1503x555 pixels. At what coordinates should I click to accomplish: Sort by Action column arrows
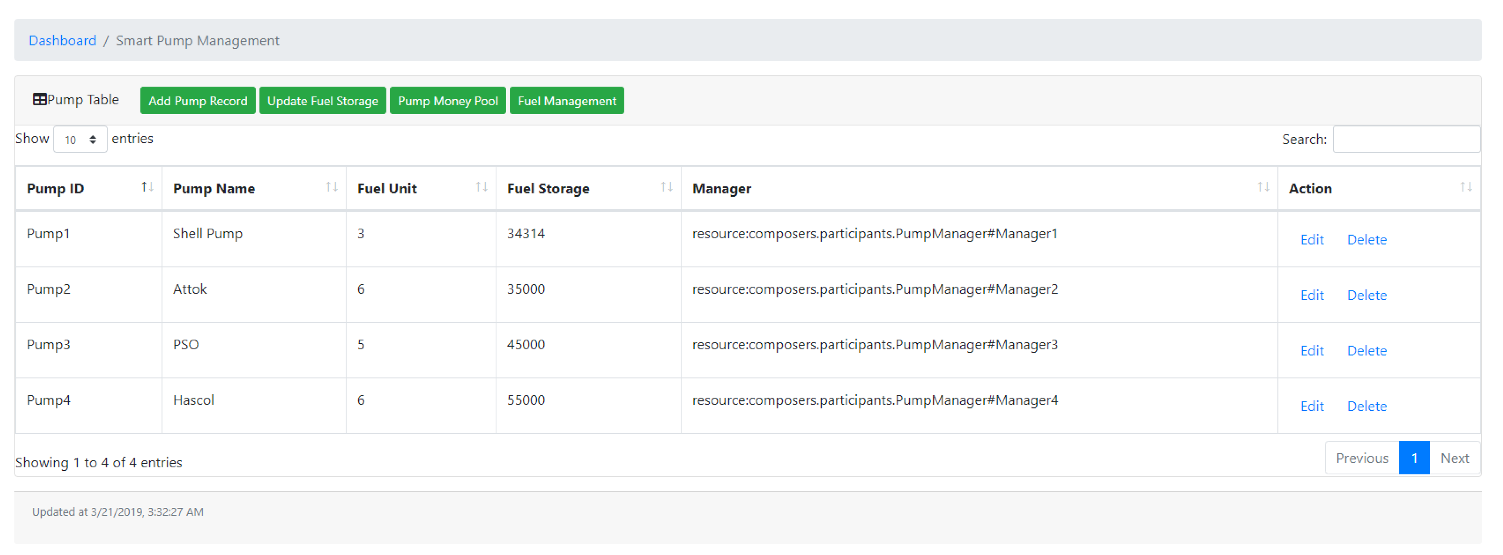(1466, 187)
